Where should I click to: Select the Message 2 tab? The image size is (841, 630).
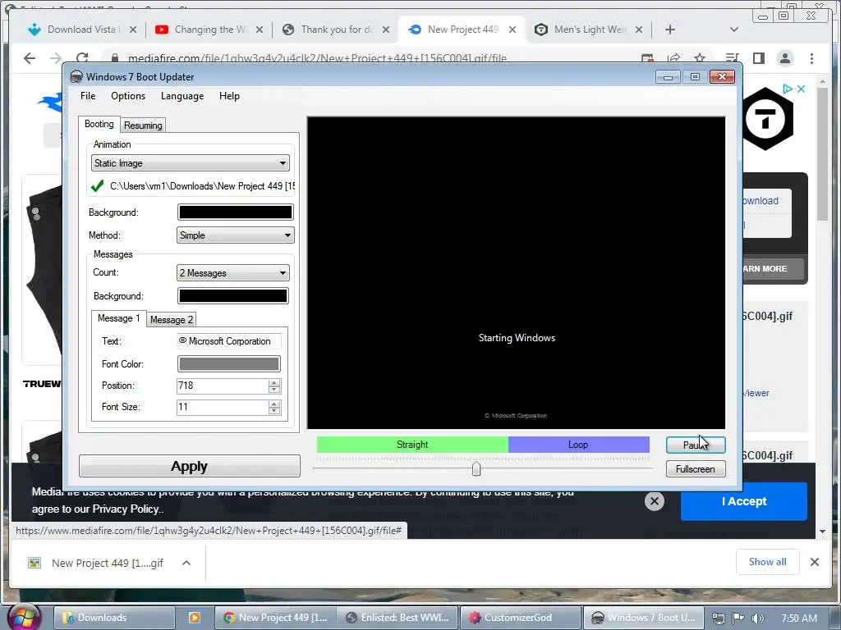pos(171,320)
